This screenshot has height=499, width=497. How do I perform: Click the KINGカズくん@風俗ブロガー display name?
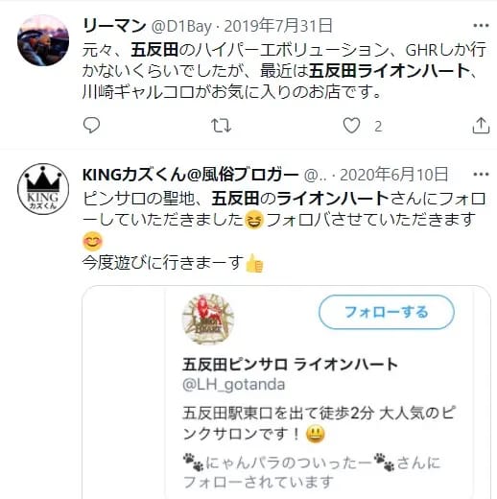tap(190, 175)
